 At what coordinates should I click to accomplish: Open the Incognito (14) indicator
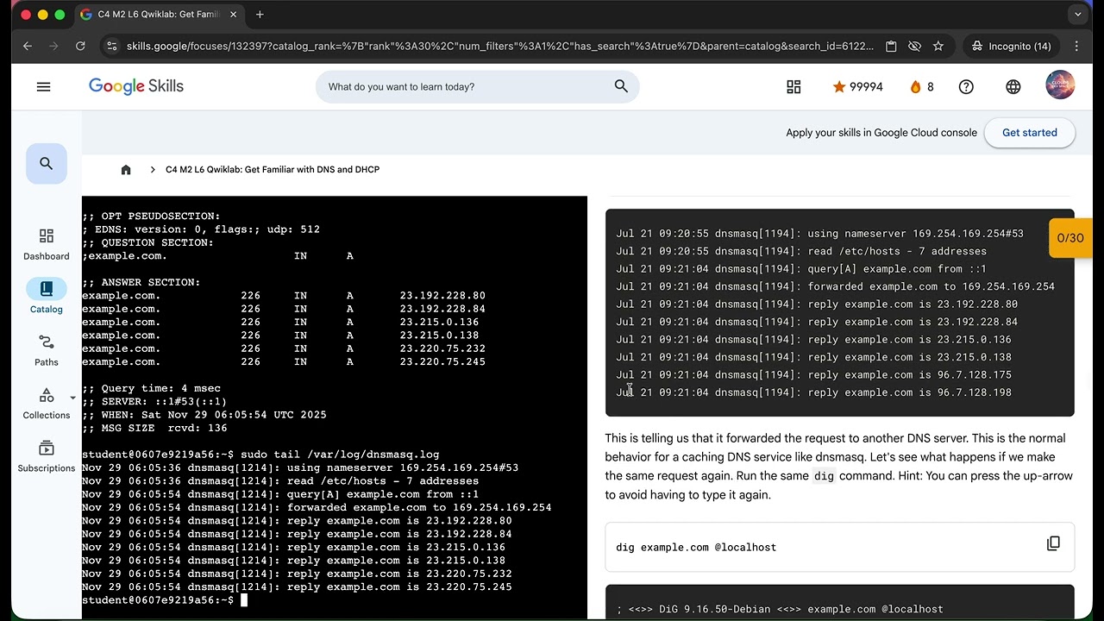(x=1011, y=46)
